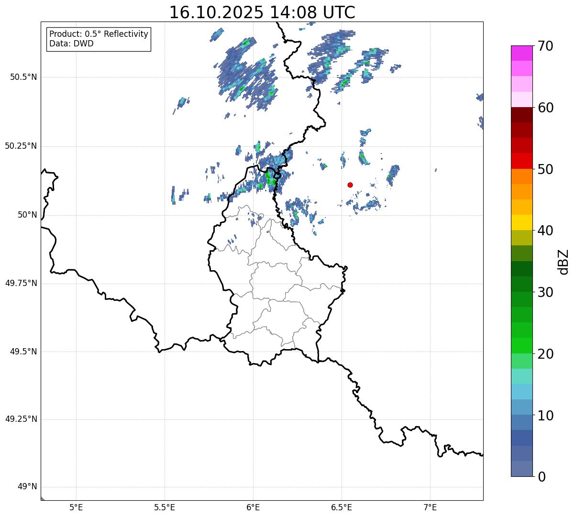Click the colorbar label "dBZ"
The width and height of the screenshot is (575, 517).
click(564, 261)
